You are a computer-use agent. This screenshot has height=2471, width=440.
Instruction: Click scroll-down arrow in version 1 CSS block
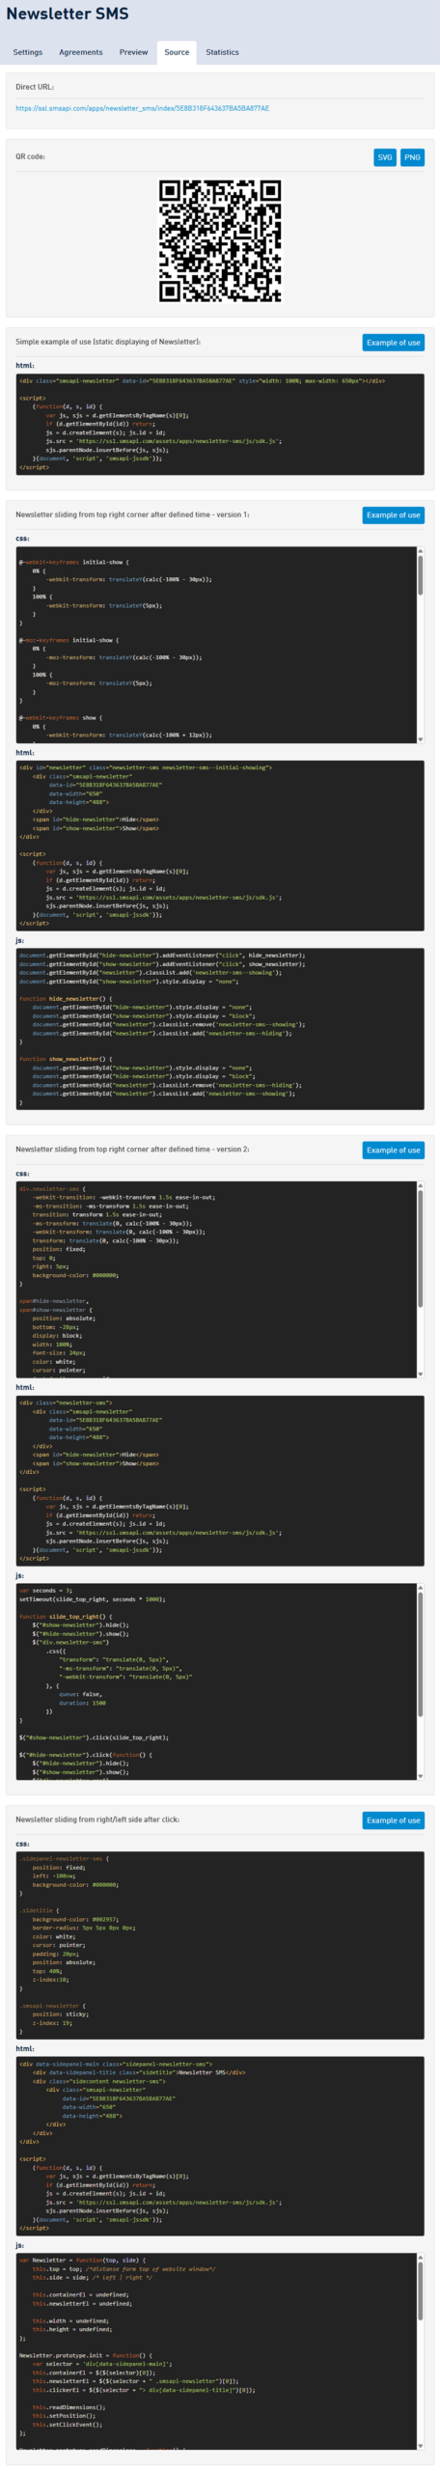421,739
